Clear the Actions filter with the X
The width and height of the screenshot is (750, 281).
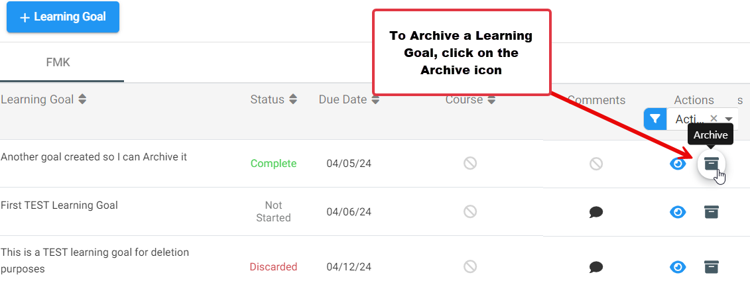coord(714,118)
